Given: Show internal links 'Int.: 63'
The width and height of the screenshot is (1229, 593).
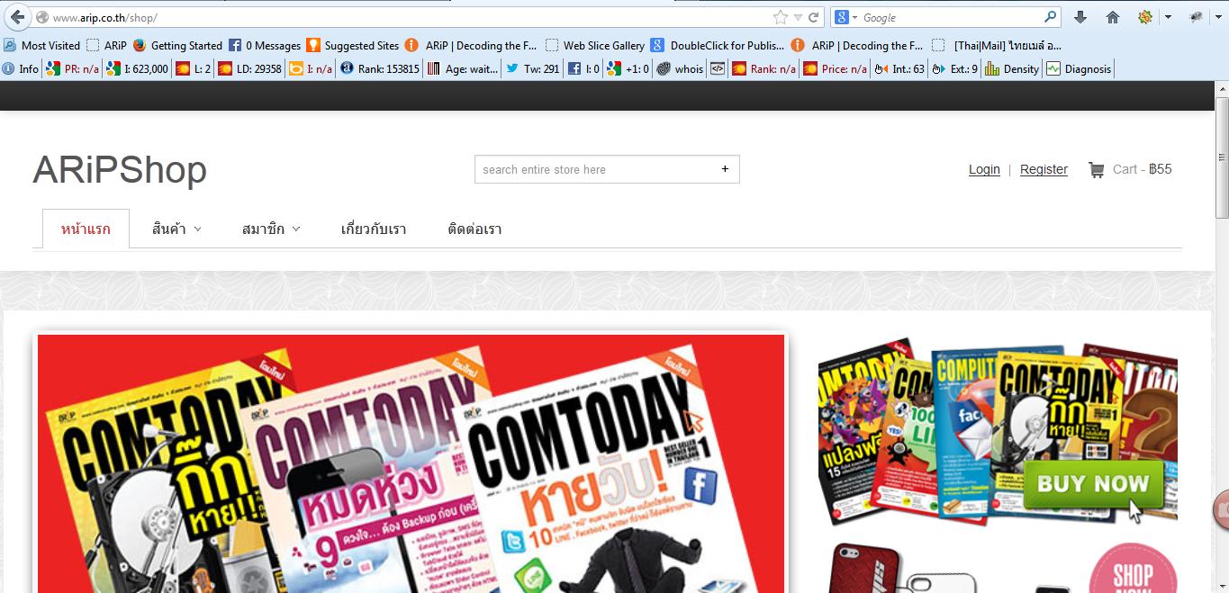Looking at the screenshot, I should pos(899,68).
